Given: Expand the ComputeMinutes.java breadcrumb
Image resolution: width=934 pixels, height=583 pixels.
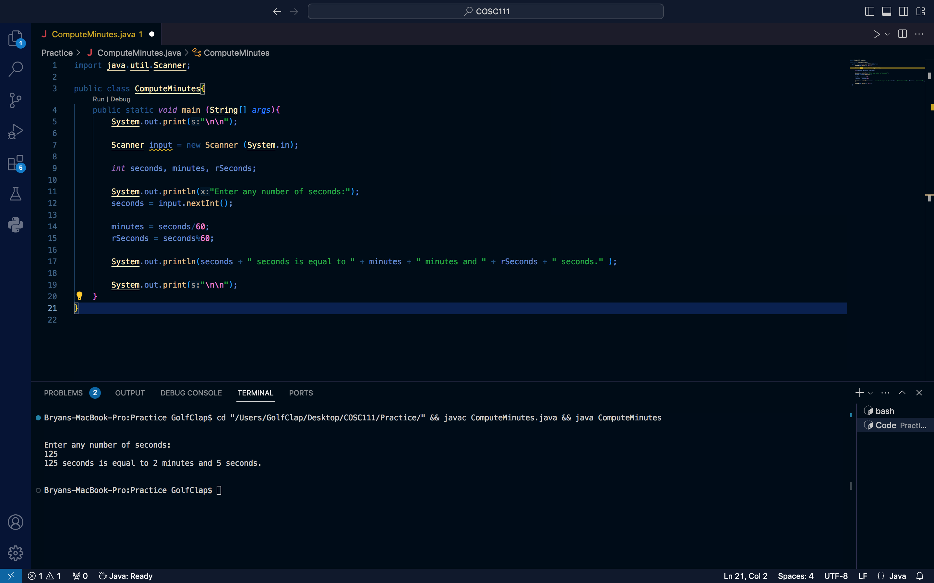Looking at the screenshot, I should (x=139, y=53).
